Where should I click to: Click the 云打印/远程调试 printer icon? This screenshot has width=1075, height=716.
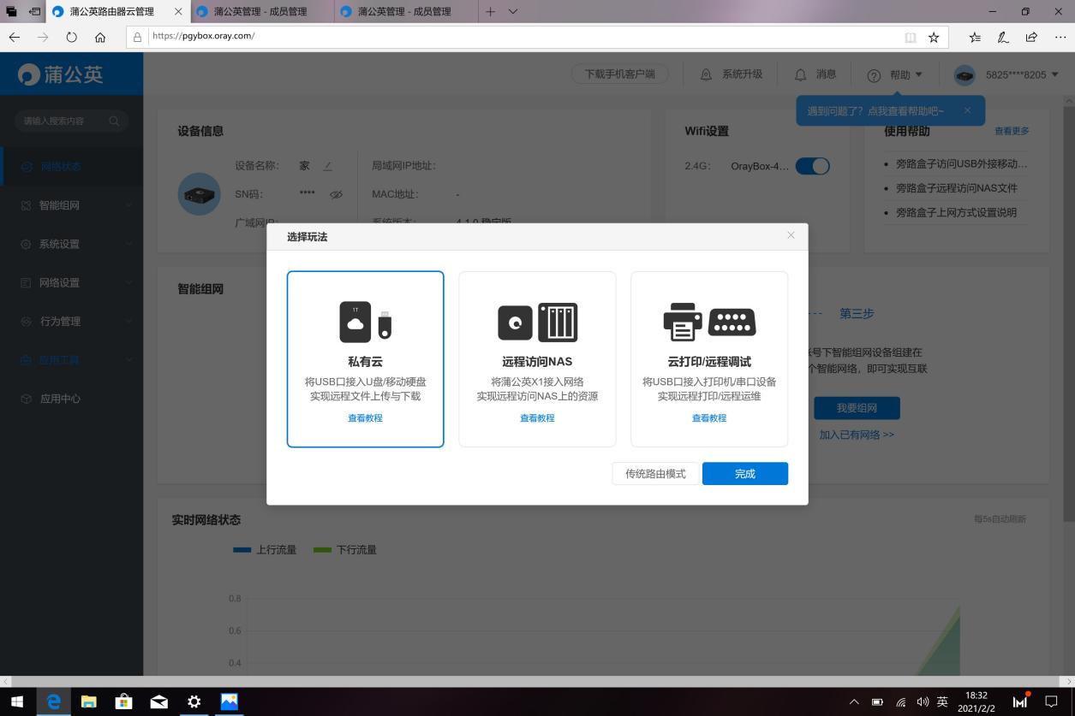pyautogui.click(x=709, y=321)
